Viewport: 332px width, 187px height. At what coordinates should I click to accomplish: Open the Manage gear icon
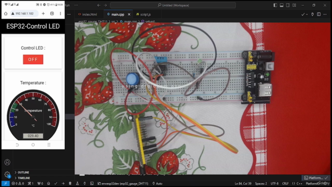(7, 175)
